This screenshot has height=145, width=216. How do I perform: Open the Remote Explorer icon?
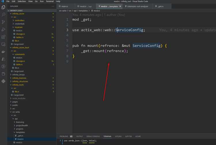click(x=3, y=44)
